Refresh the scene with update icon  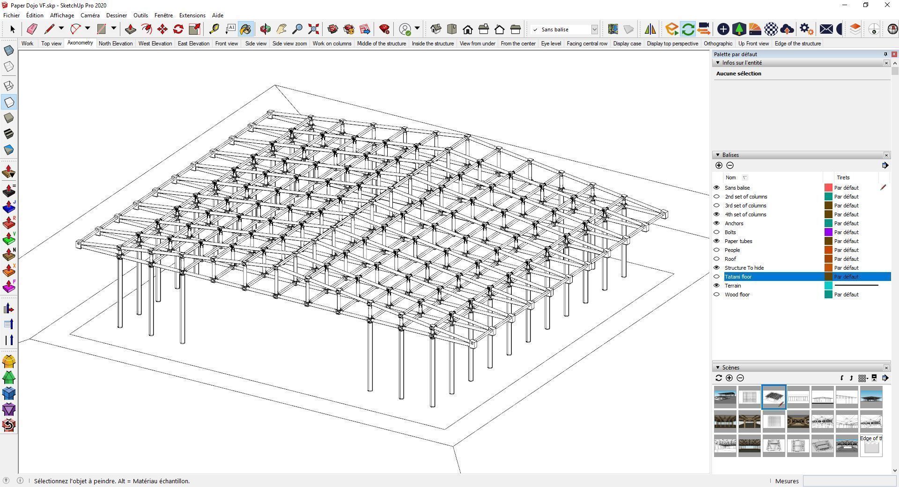719,378
